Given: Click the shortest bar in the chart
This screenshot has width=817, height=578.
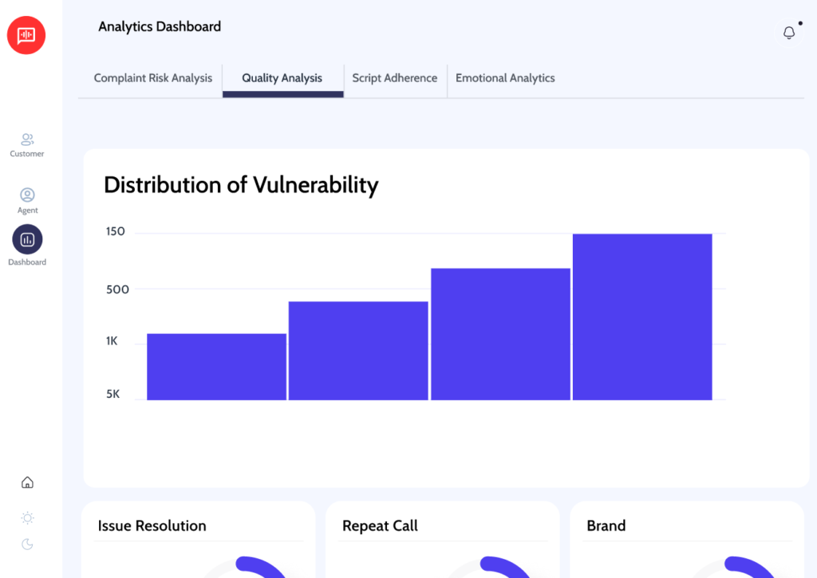Looking at the screenshot, I should 216,367.
